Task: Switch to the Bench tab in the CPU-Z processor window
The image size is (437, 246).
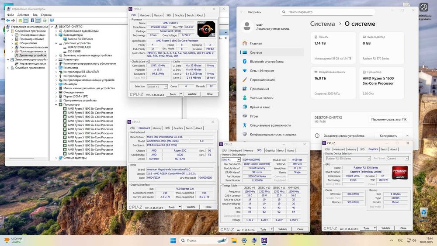Action: coord(190,15)
